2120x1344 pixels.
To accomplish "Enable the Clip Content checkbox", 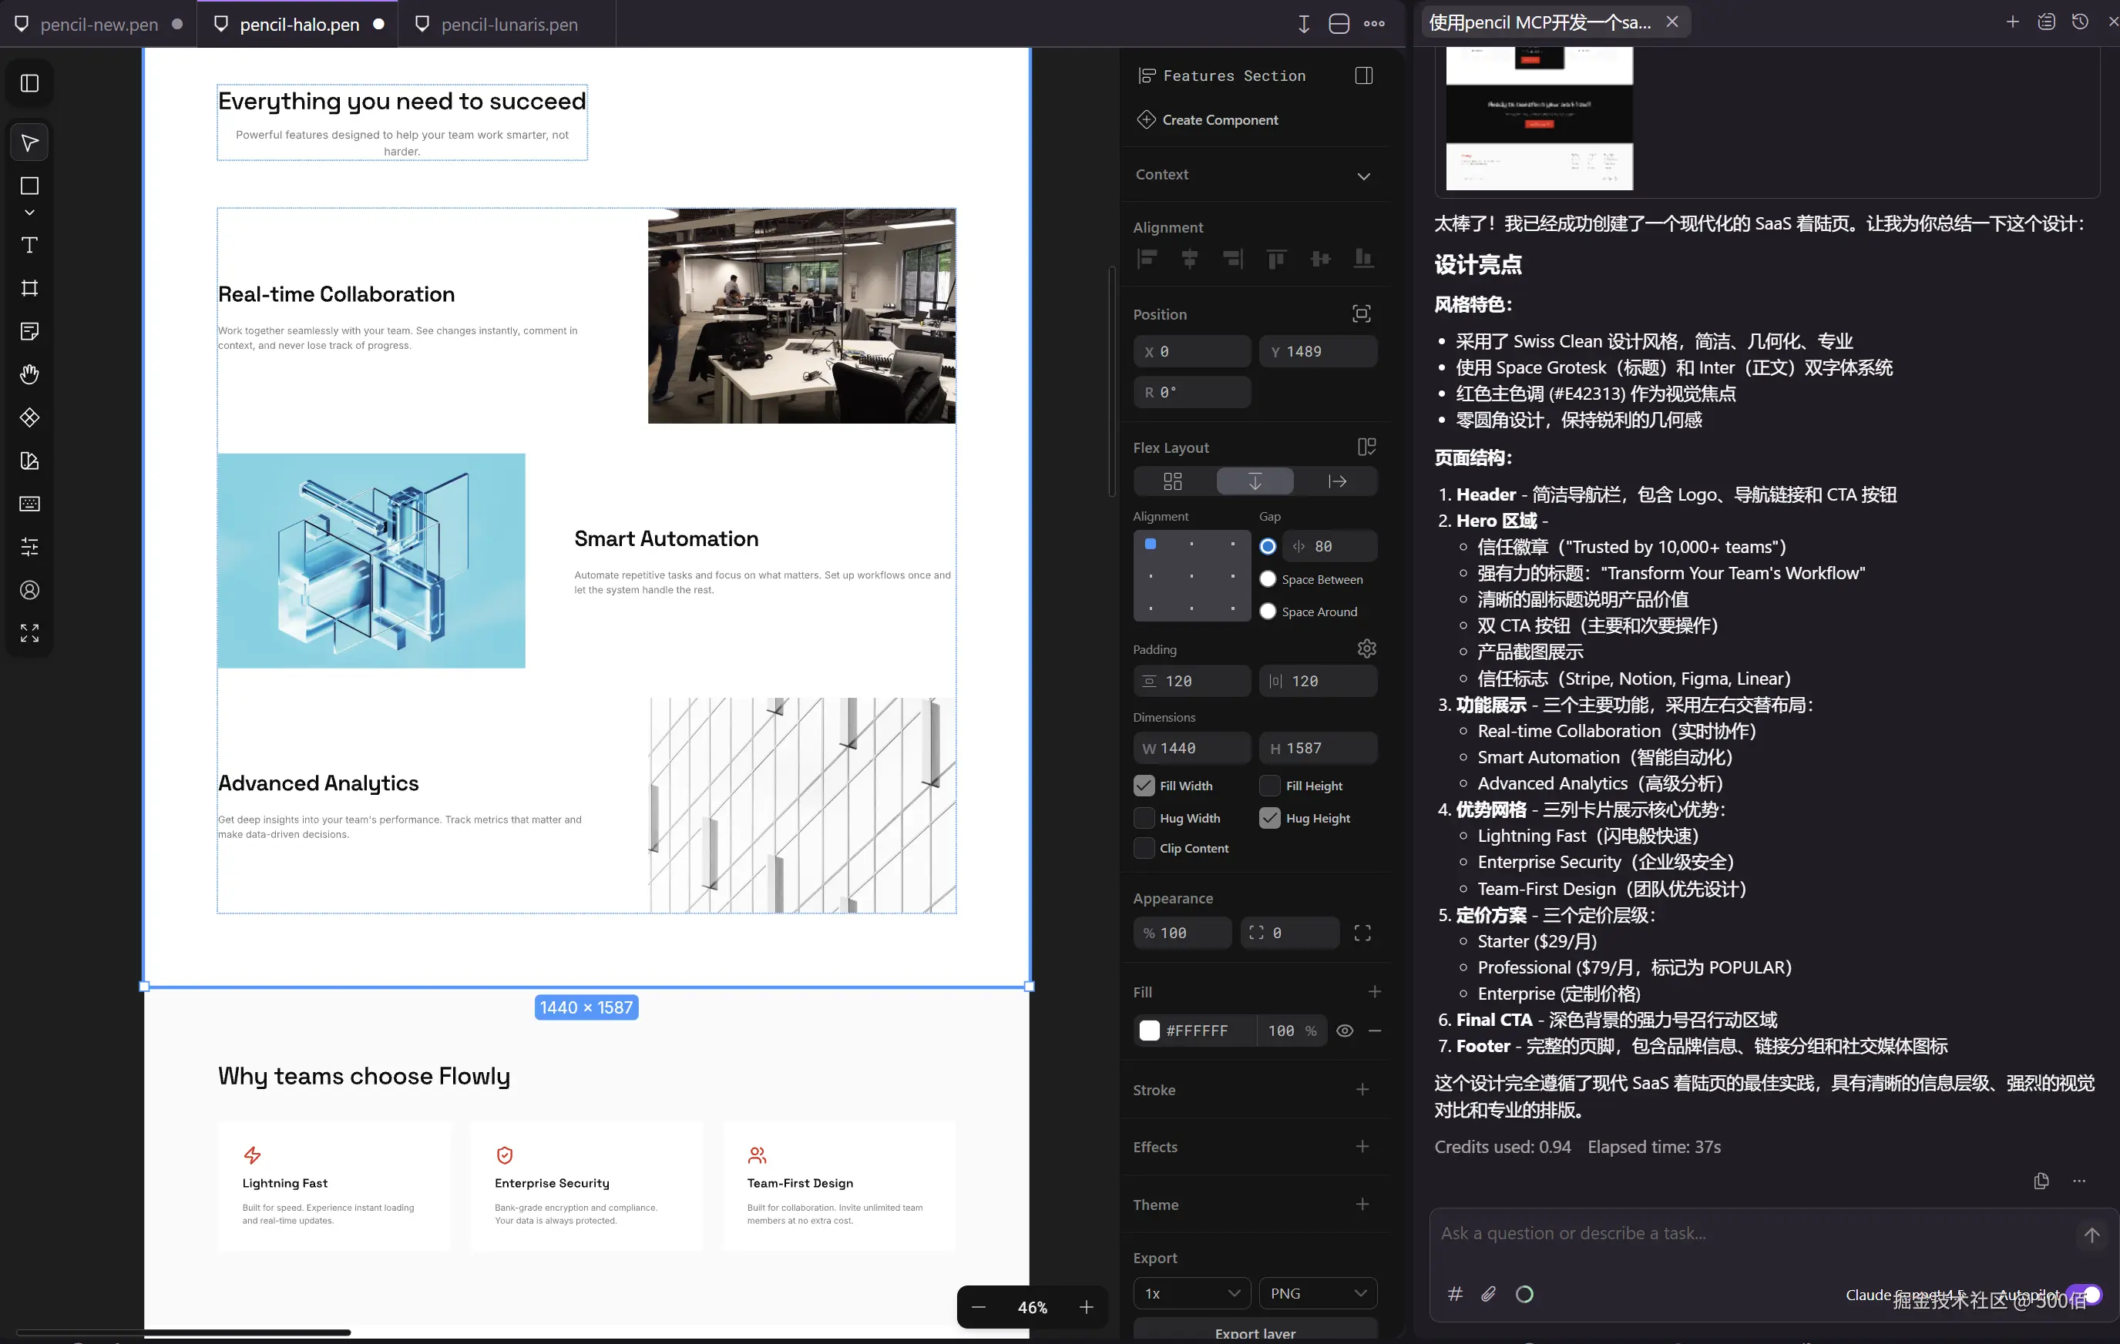I will [x=1144, y=847].
